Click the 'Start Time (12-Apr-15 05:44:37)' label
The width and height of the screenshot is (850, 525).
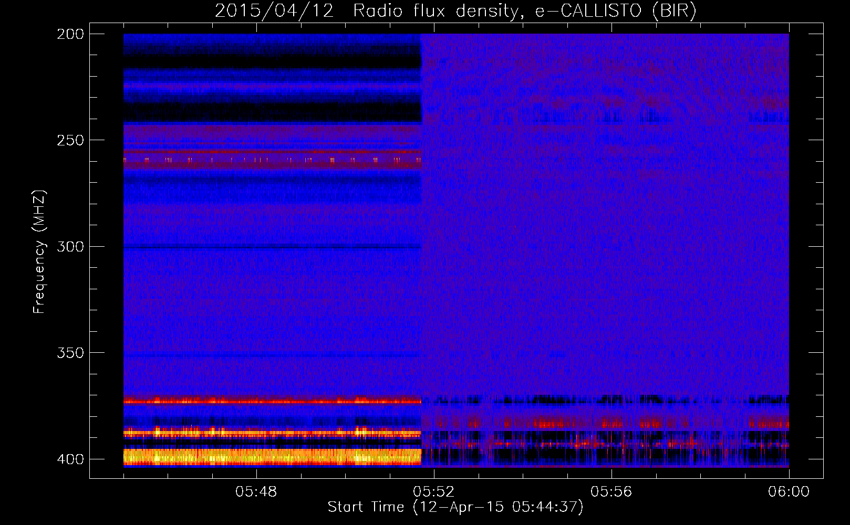tap(455, 507)
